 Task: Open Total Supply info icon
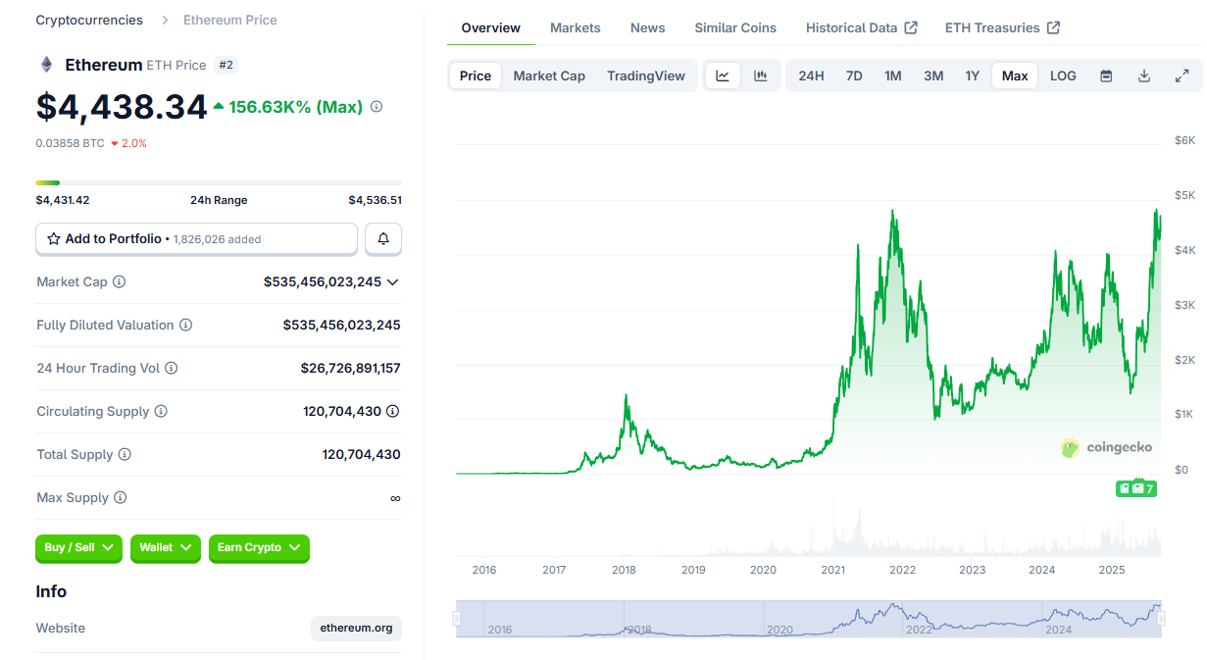tap(125, 455)
